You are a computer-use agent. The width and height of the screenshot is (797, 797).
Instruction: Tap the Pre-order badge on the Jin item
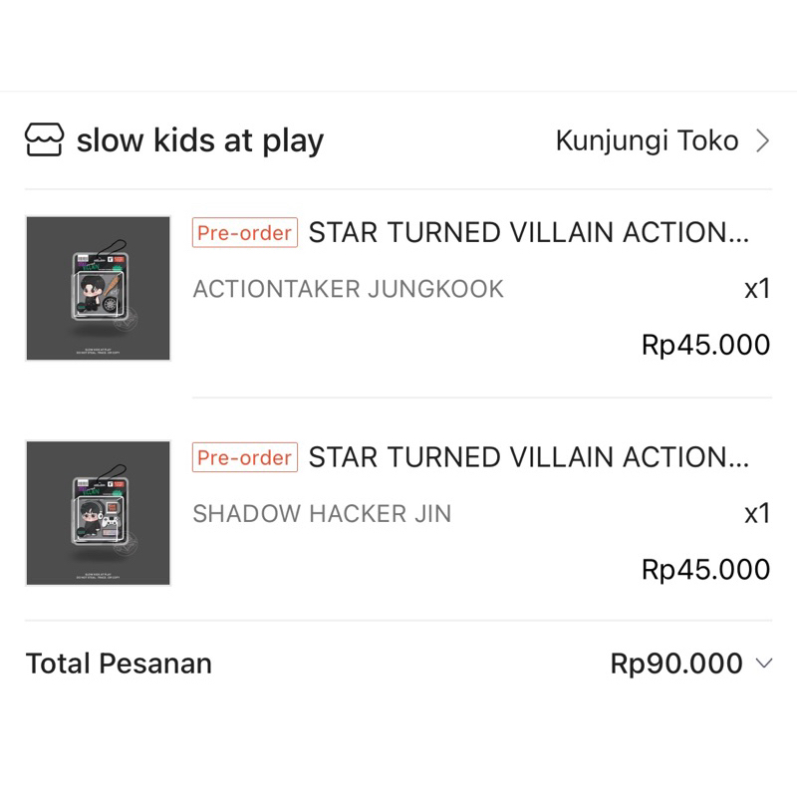tap(245, 458)
